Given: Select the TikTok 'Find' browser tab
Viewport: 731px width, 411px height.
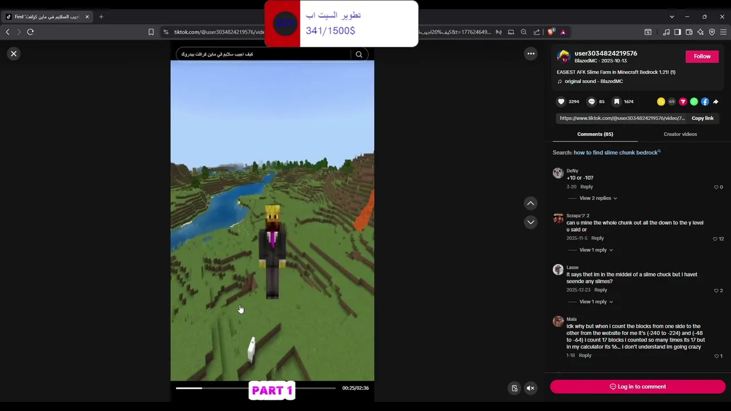Looking at the screenshot, I should 47,17.
